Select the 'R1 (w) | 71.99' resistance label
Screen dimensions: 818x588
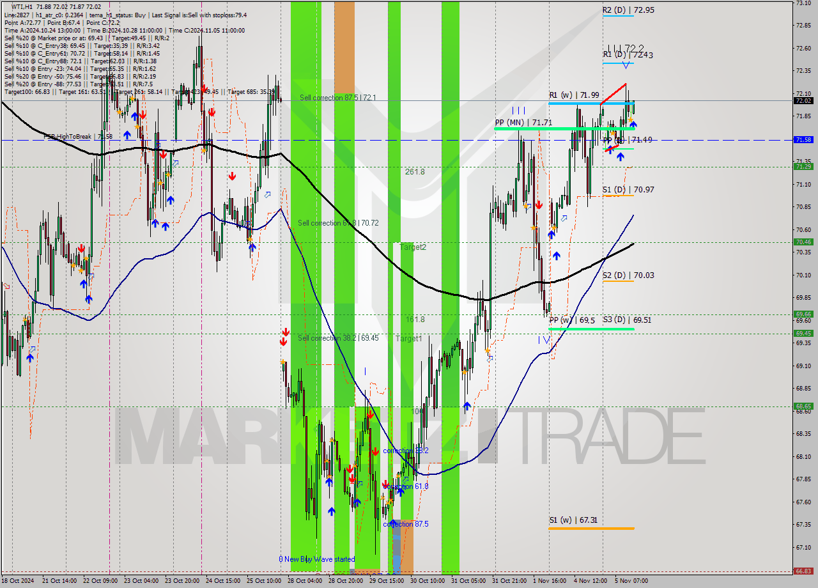click(574, 95)
